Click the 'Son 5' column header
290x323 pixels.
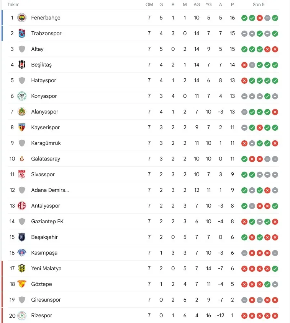pos(259,5)
